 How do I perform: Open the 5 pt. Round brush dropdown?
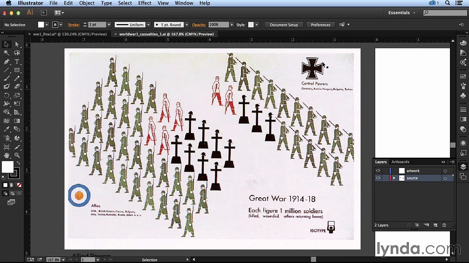pyautogui.click(x=187, y=25)
